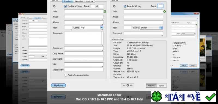This screenshot has width=218, height=104.
Task: Open the V2 Genre combo box showing Pop
Action: pyautogui.click(x=102, y=27)
